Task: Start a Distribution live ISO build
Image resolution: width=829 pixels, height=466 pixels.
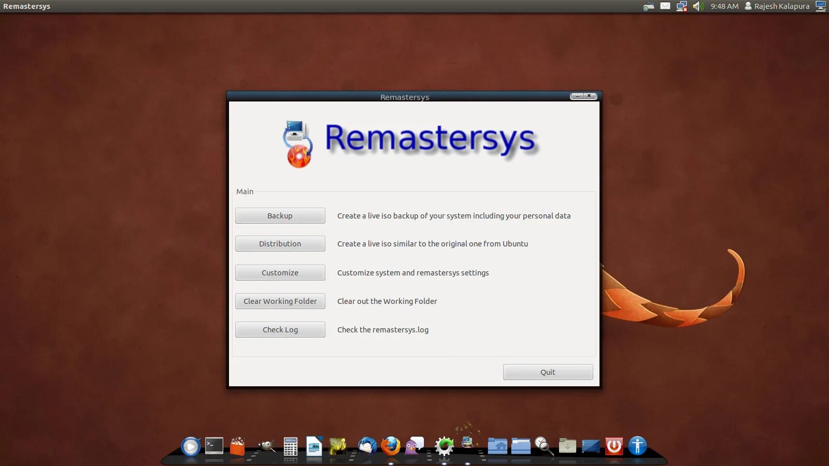Action: pyautogui.click(x=280, y=244)
